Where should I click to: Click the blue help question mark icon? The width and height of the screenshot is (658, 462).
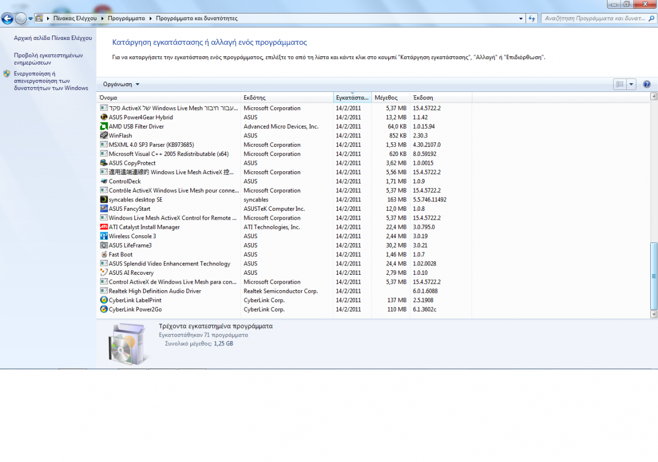coord(646,84)
